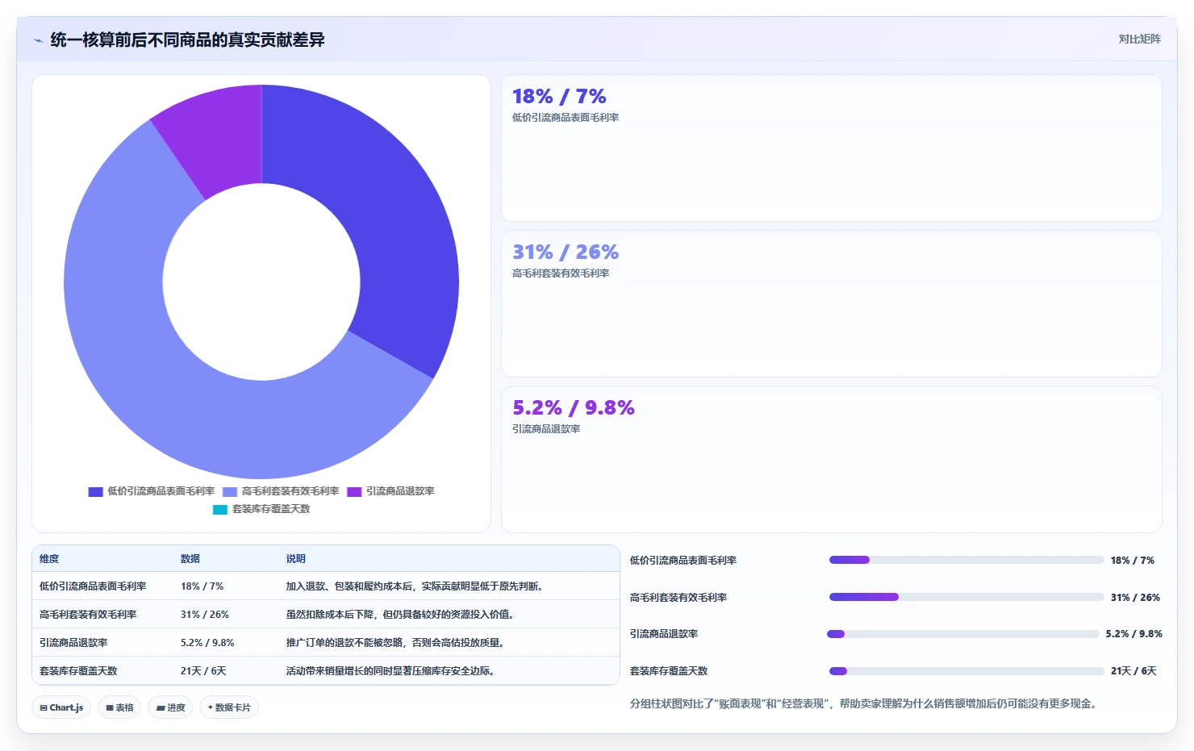The height and width of the screenshot is (751, 1194).
Task: Click progress label 高毛利套装有效毛利率
Action: click(x=678, y=598)
